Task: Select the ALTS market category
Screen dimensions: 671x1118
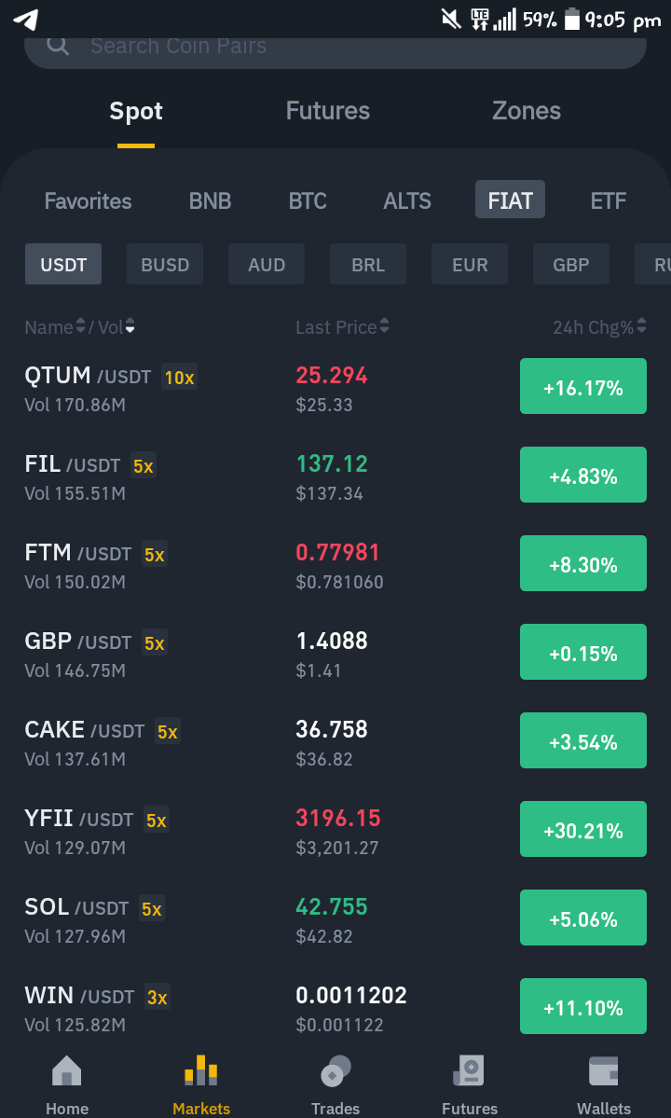Action: tap(407, 200)
